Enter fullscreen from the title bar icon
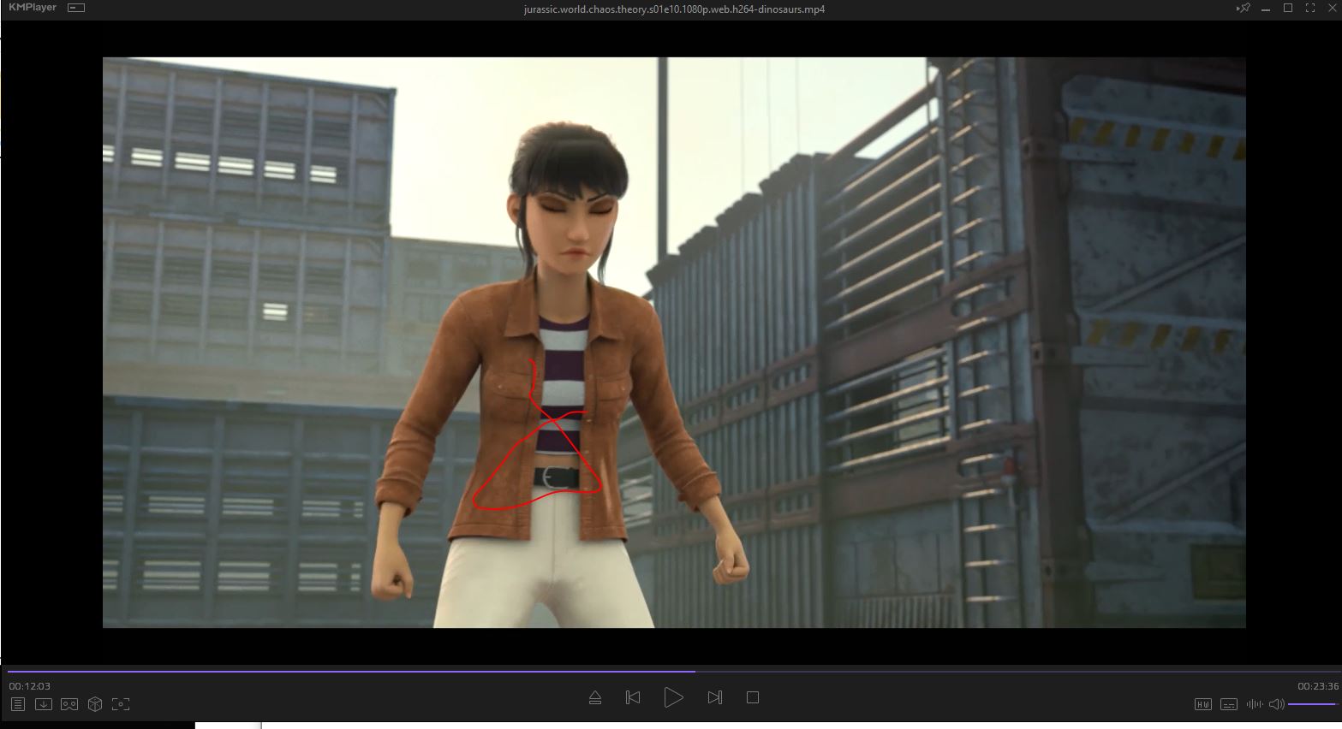Screen dimensions: 1342x729 pyautogui.click(x=1309, y=9)
